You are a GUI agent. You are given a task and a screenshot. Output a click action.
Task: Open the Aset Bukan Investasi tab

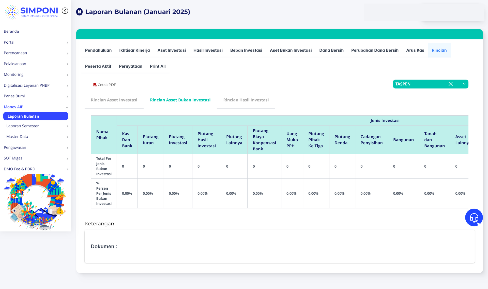291,50
